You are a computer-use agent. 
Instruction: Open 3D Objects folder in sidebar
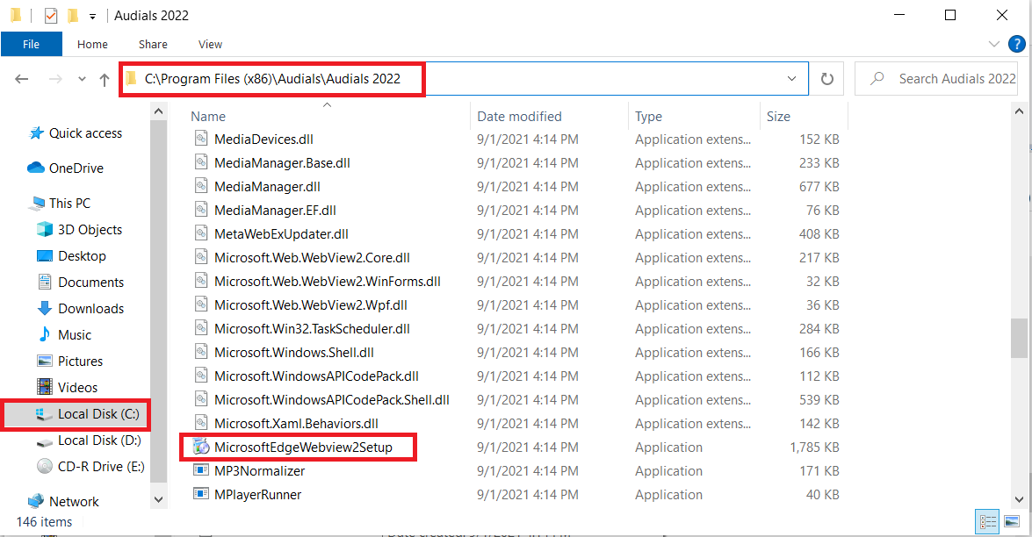pyautogui.click(x=80, y=229)
